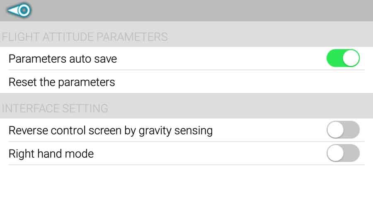Click the pointed arrow tip of the back icon
The height and width of the screenshot is (223, 373).
pyautogui.click(x=10, y=10)
